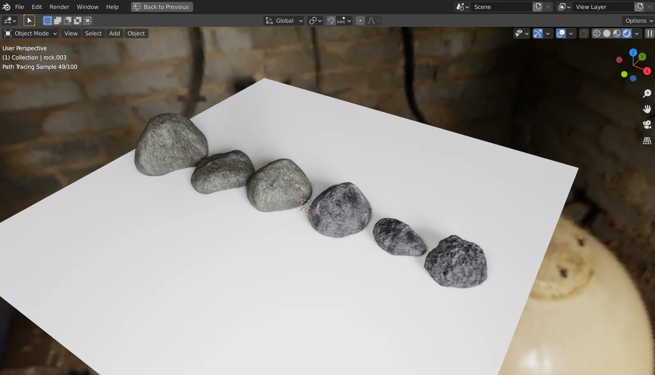Click the Z axis on the navigation gizmo
655x375 pixels.
point(633,53)
